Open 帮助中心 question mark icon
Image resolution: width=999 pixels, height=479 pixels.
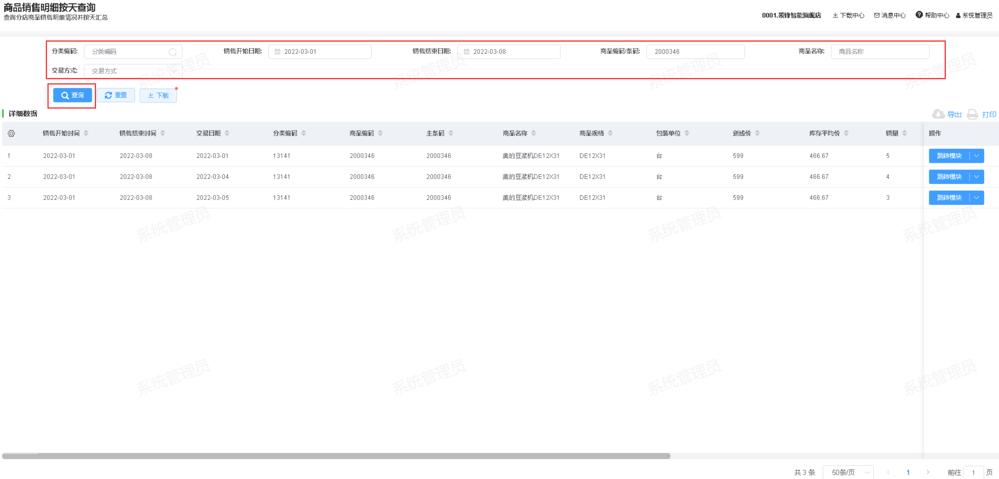(x=919, y=15)
